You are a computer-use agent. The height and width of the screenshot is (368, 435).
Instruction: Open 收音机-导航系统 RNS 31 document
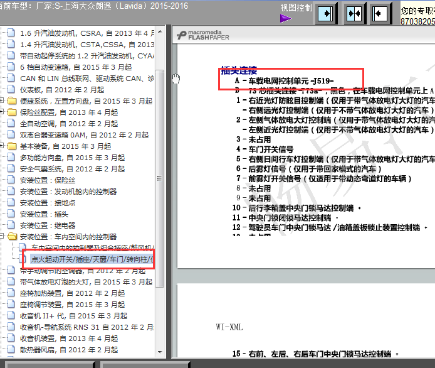point(87,327)
